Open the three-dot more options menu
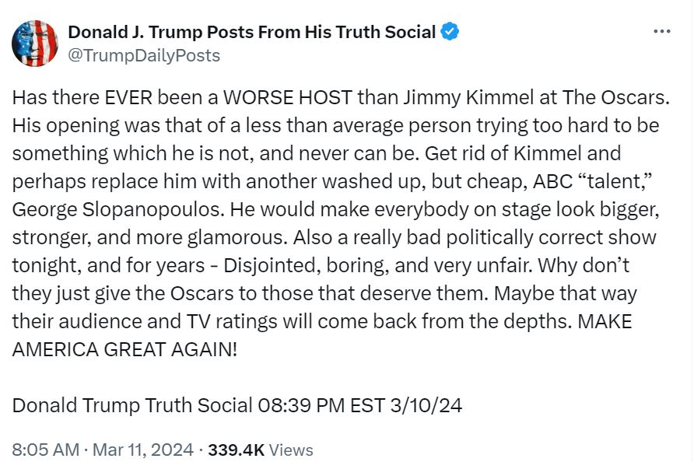 (661, 32)
